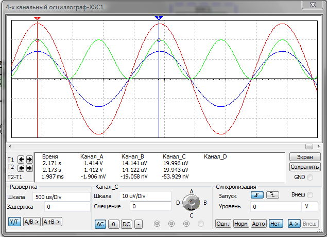This screenshot has height=237, width=327.
Task: Set trigger mode to Нет
Action: point(276,224)
